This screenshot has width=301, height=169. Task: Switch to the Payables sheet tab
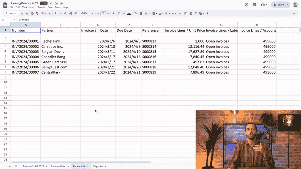[98, 166]
